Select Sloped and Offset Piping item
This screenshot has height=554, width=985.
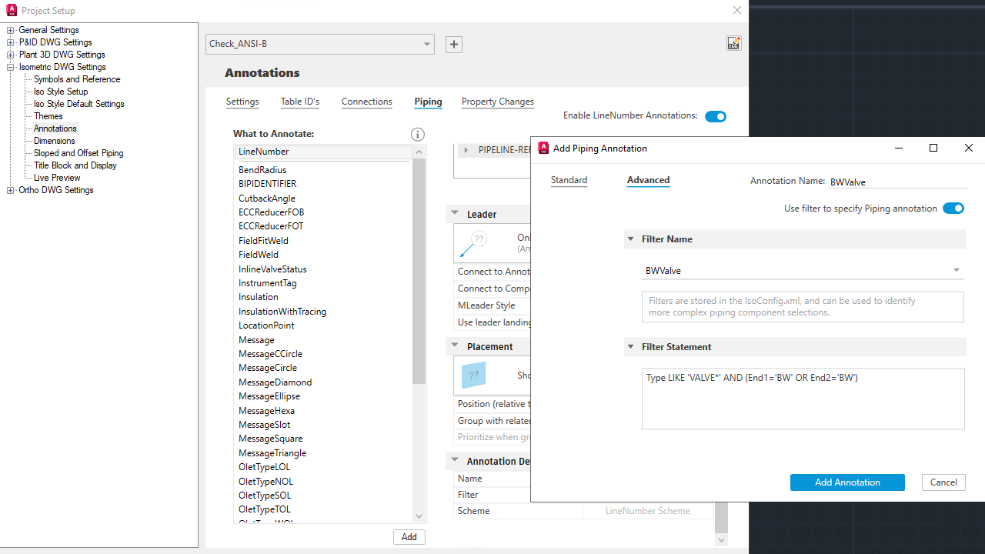pyautogui.click(x=78, y=153)
